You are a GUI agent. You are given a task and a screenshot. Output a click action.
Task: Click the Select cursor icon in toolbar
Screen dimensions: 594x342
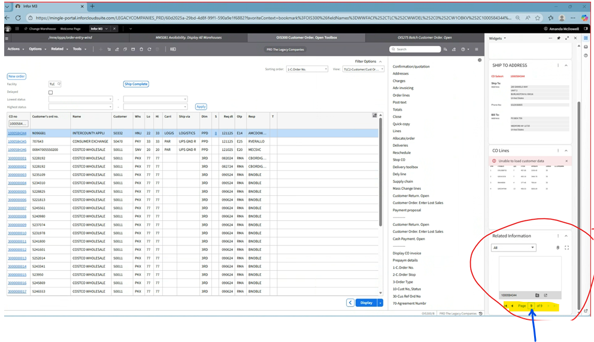[109, 49]
